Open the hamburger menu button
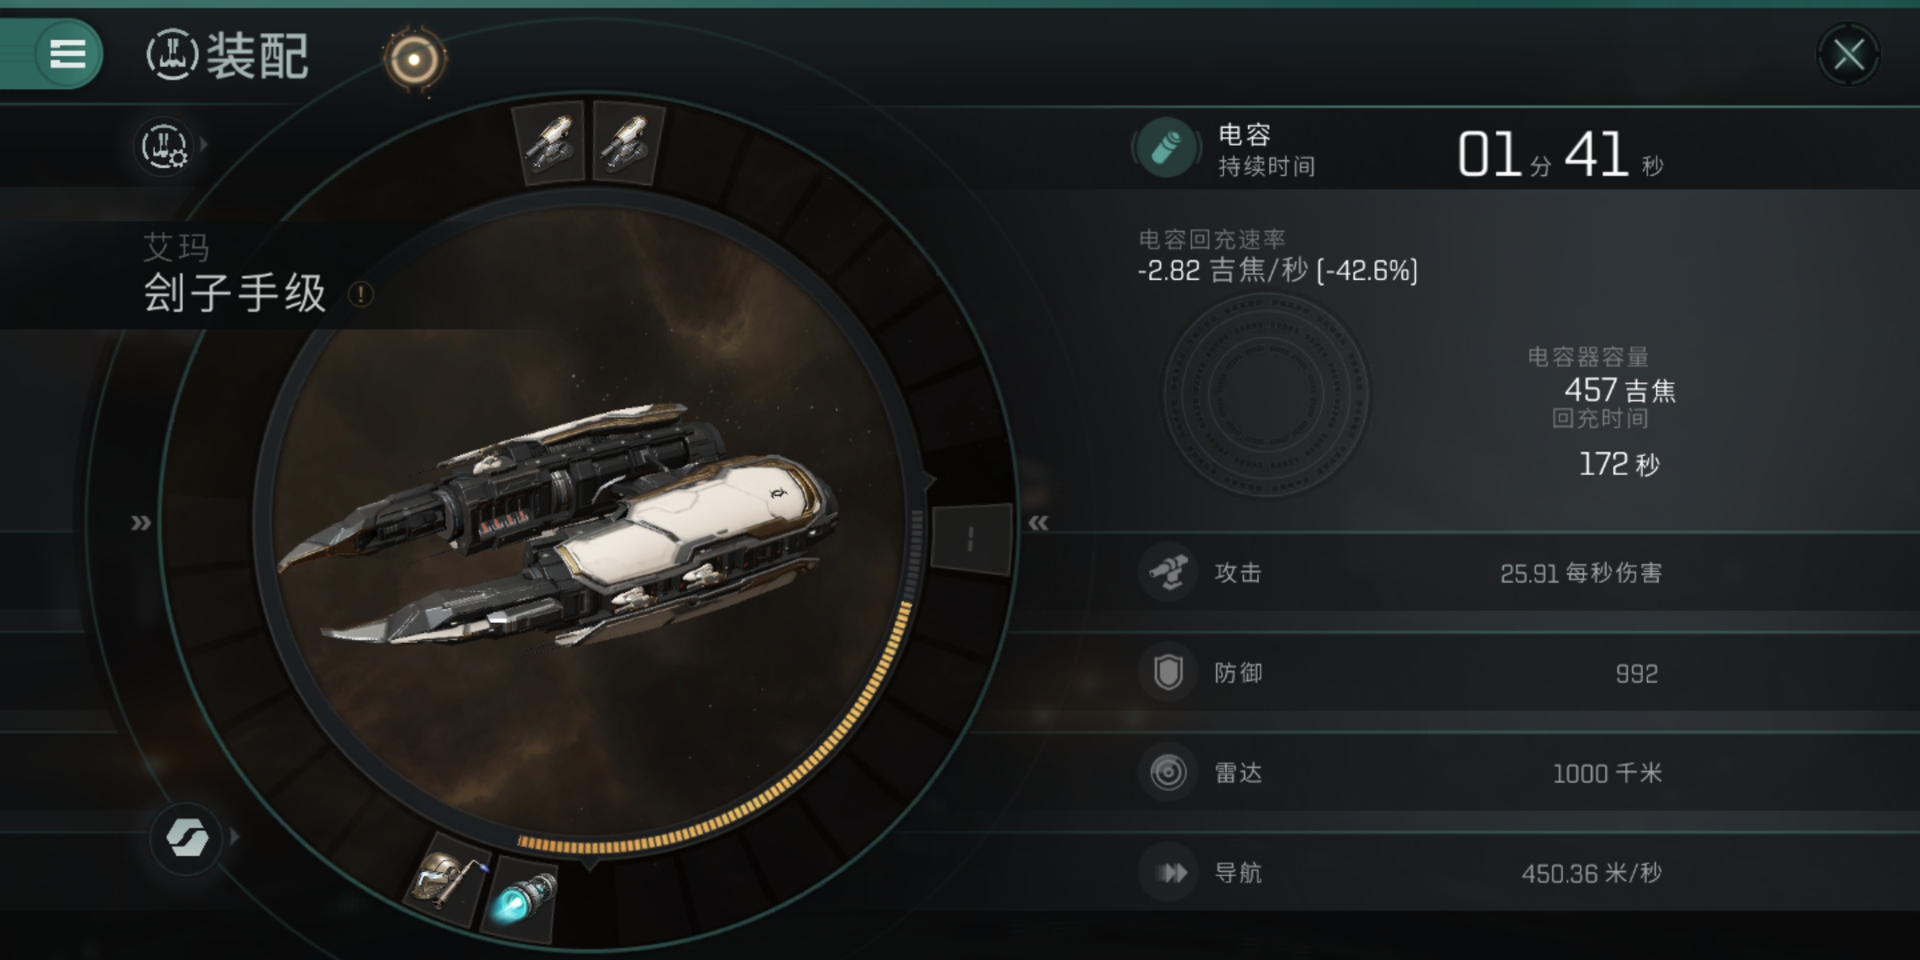Viewport: 1920px width, 960px height. (x=68, y=54)
